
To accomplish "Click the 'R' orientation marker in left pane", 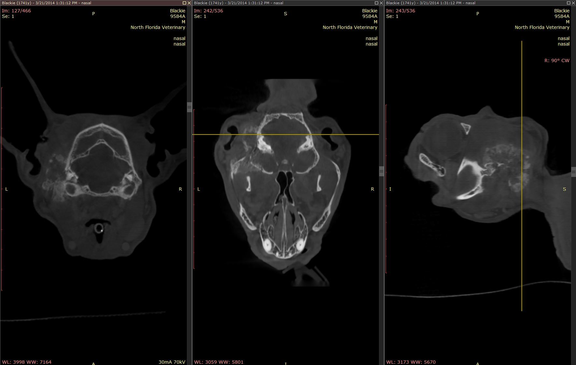I will coord(180,189).
